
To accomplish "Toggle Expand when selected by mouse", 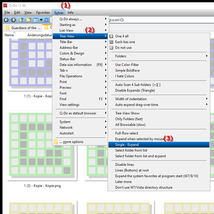I will 159,139.
